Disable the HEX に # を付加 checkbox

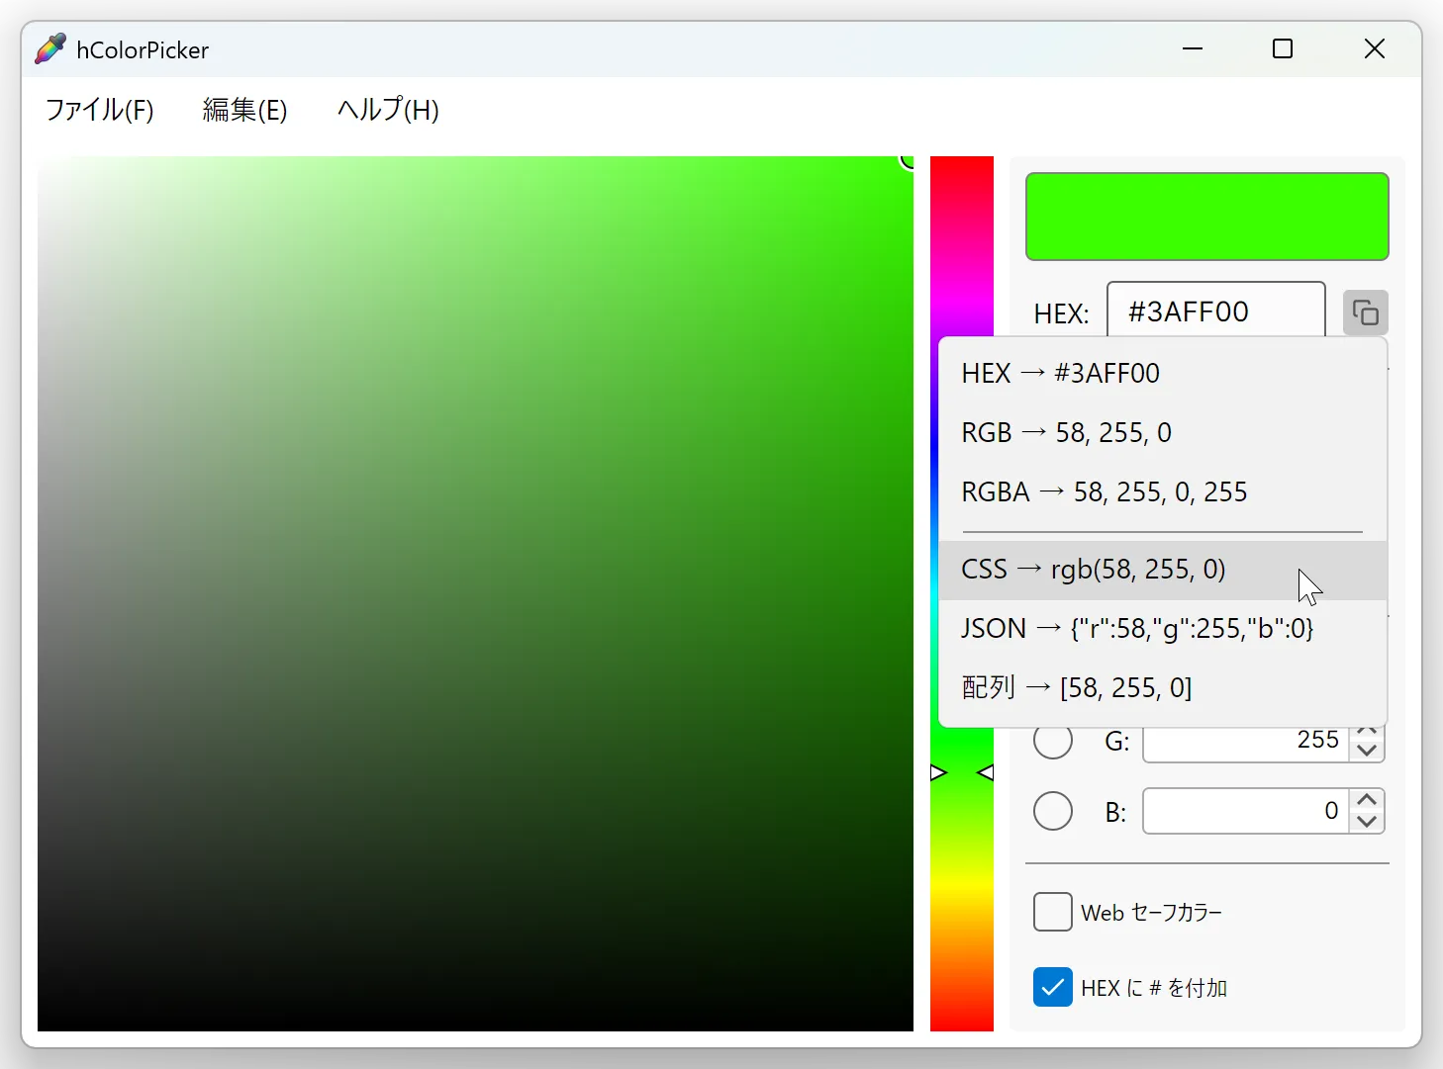[1052, 986]
